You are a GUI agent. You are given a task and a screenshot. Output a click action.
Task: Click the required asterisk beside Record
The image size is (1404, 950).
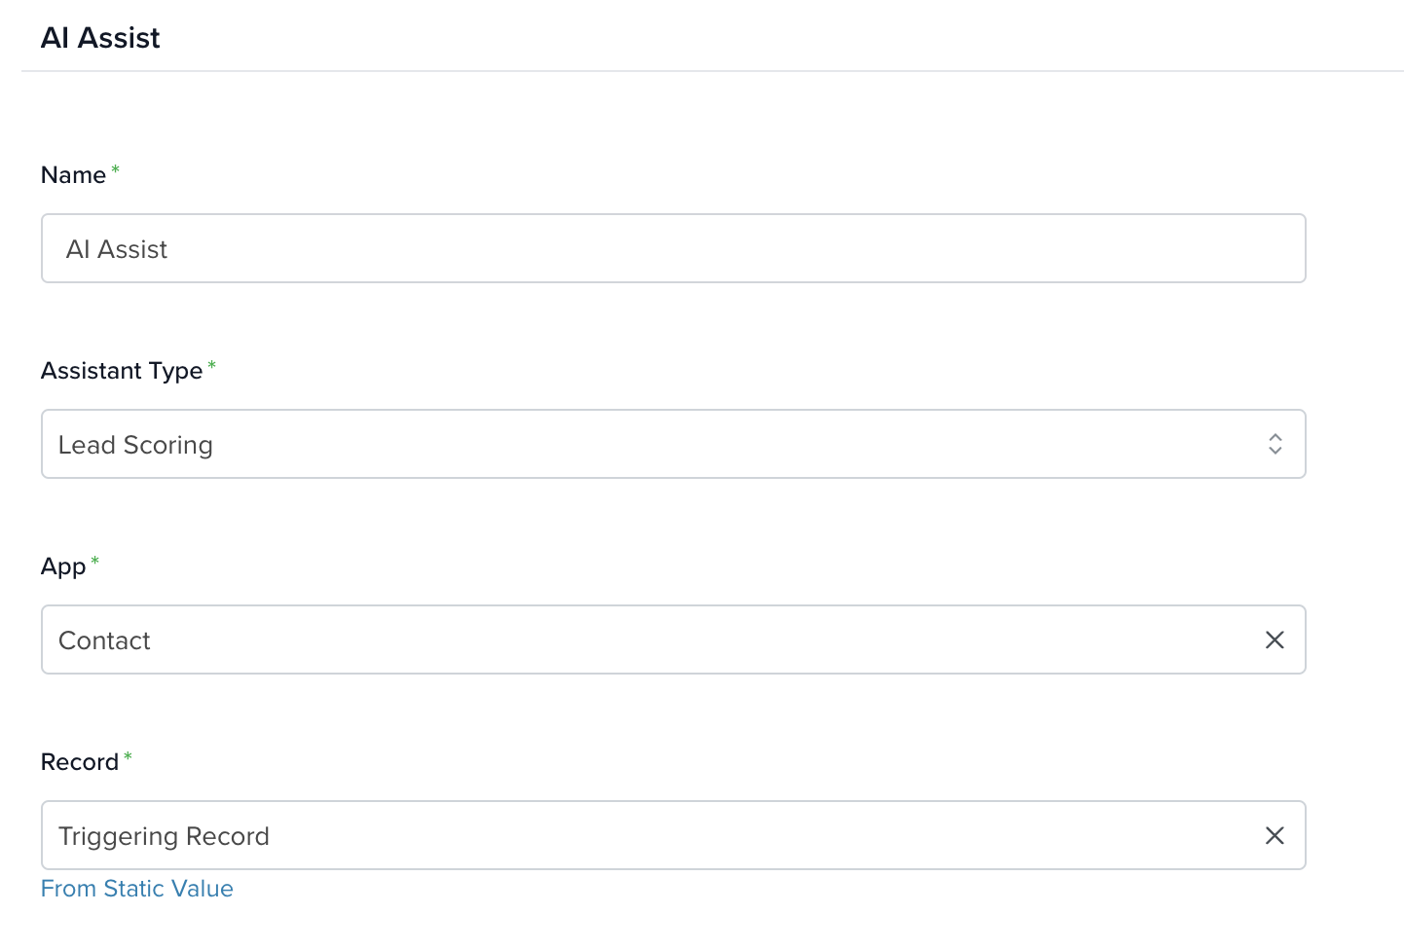click(128, 757)
